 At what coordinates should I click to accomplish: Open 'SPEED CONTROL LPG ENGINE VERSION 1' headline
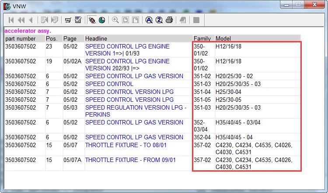[127, 50]
